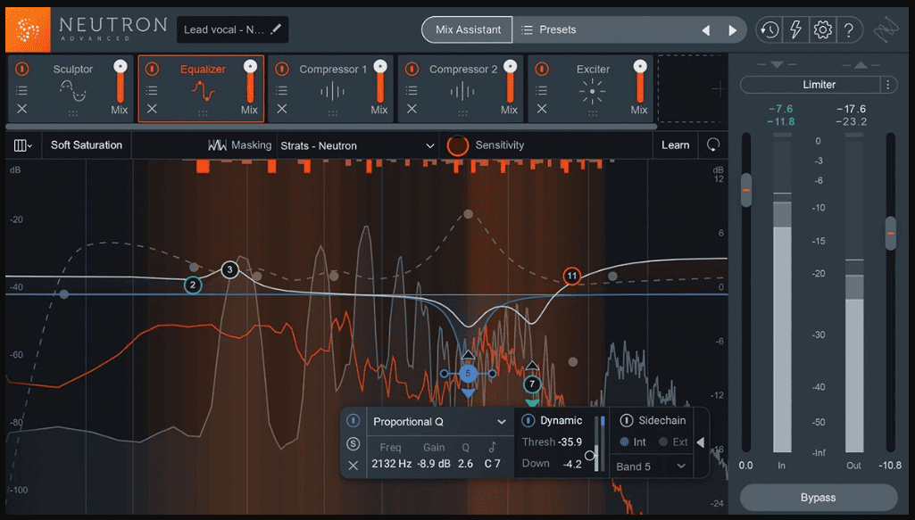Toggle Soft Saturation
915x520 pixels.
(87, 145)
